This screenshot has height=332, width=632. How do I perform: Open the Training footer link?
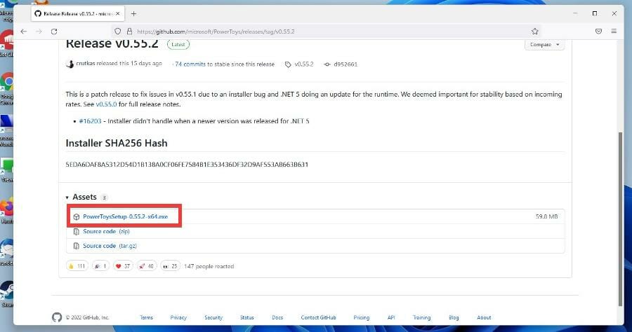[421, 317]
